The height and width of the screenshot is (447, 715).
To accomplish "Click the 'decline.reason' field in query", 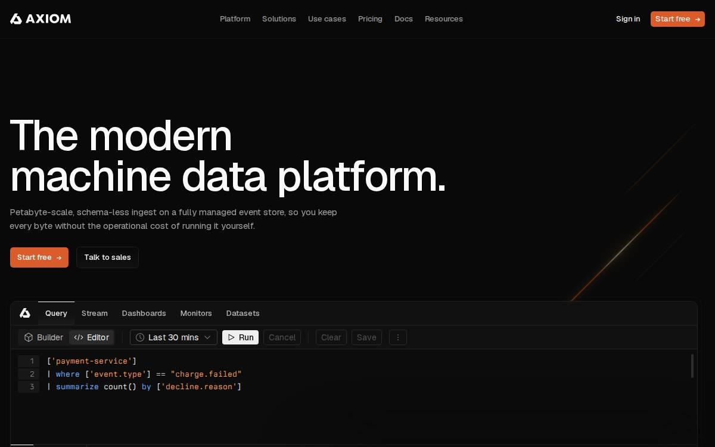I will tap(199, 387).
